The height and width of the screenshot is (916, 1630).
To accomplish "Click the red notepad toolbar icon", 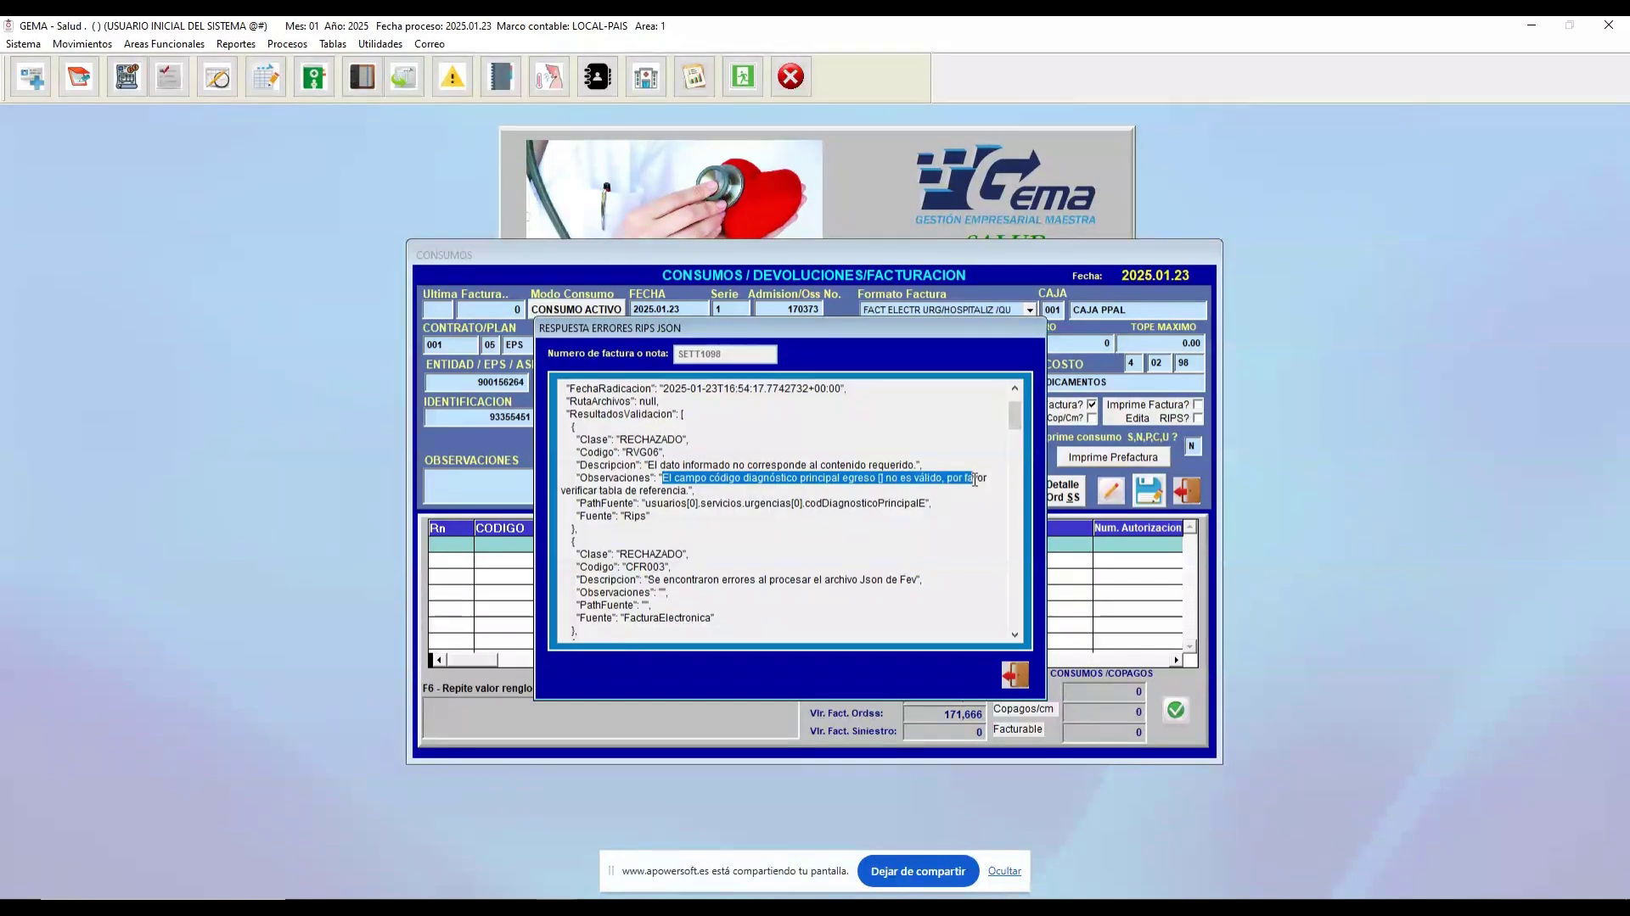I will (79, 77).
